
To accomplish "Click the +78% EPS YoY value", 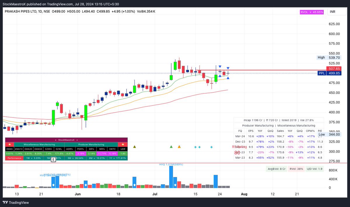I will pos(260,141).
